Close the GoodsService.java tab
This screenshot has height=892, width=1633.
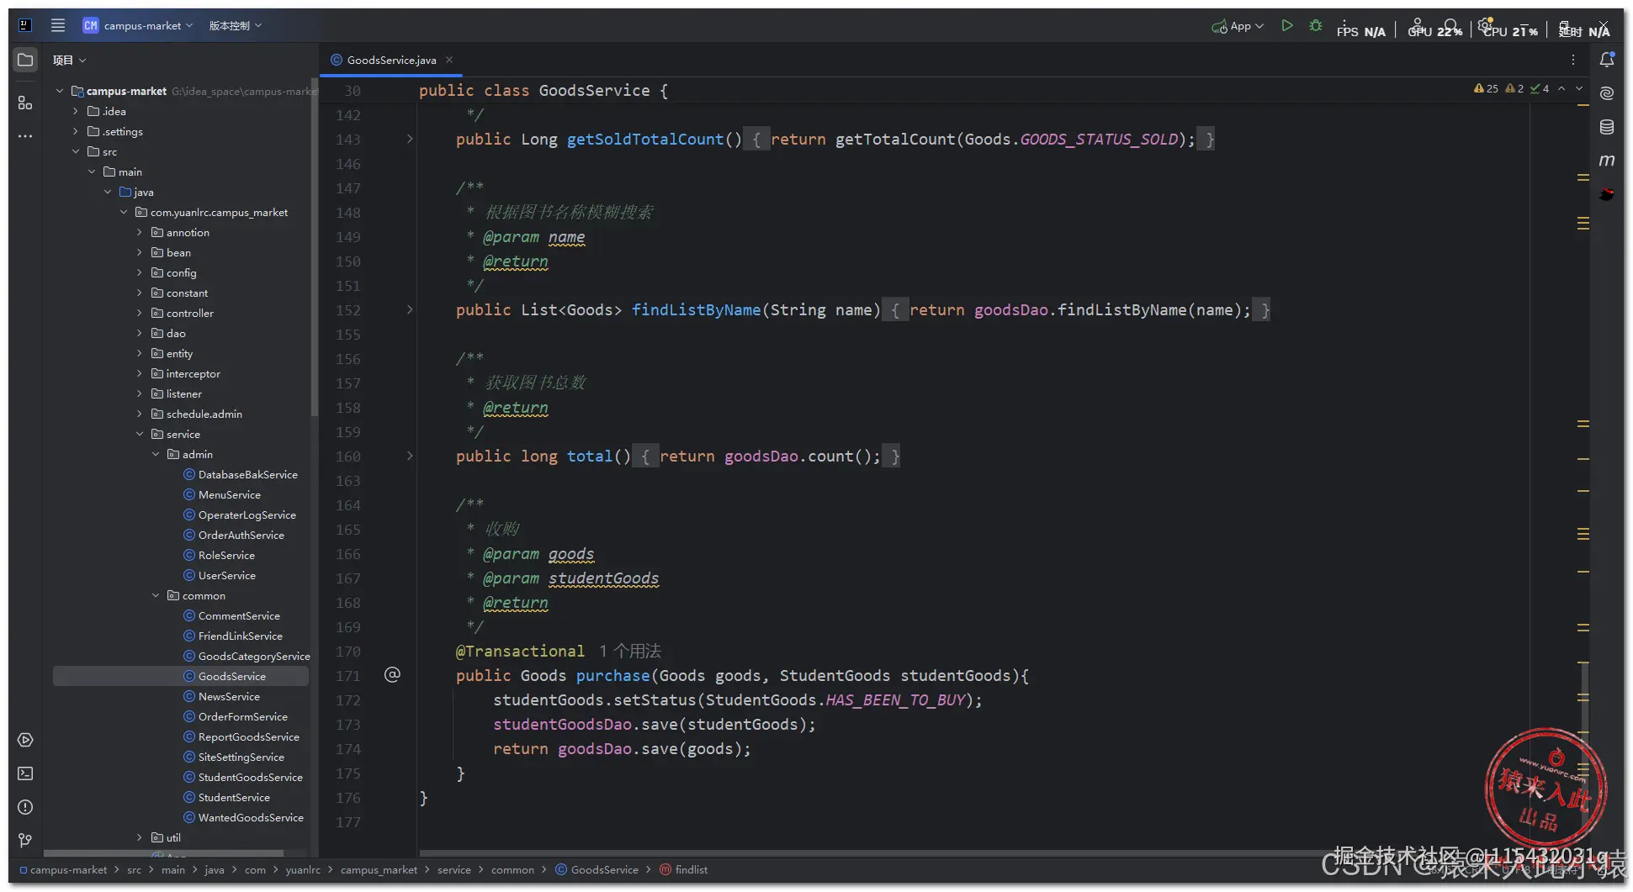pyautogui.click(x=449, y=60)
